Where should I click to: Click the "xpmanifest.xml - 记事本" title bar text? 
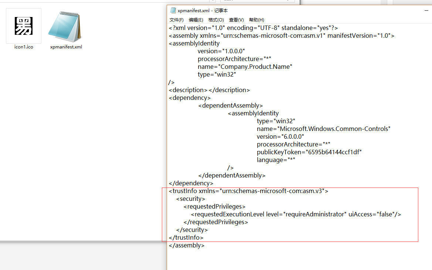[203, 11]
